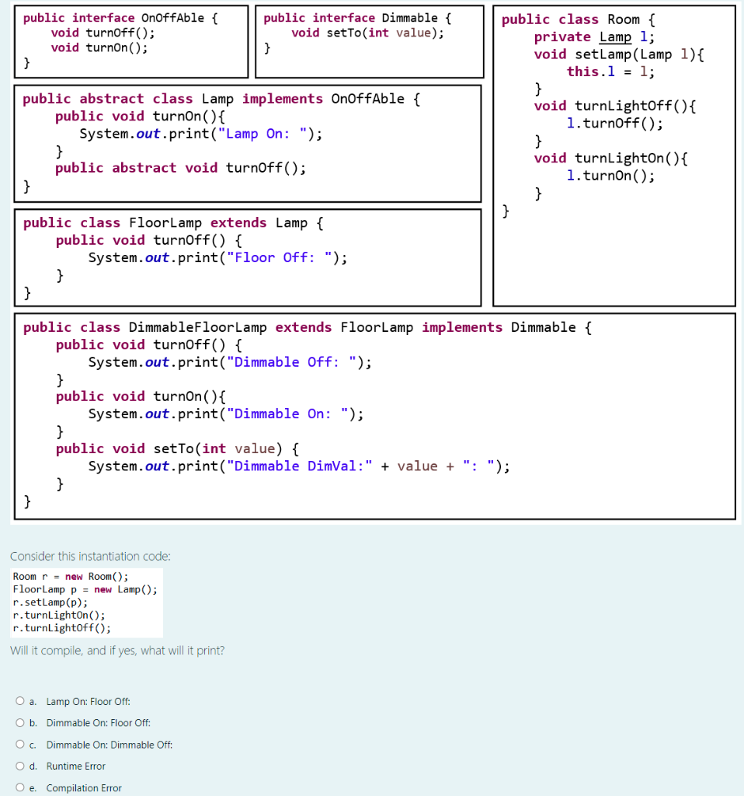The width and height of the screenshot is (744, 796).
Task: Click the 'Will it compile' question text
Action: [116, 651]
